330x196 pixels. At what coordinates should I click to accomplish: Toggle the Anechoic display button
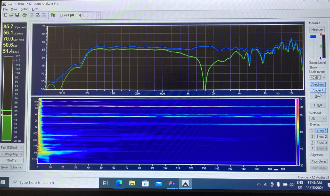click(317, 84)
